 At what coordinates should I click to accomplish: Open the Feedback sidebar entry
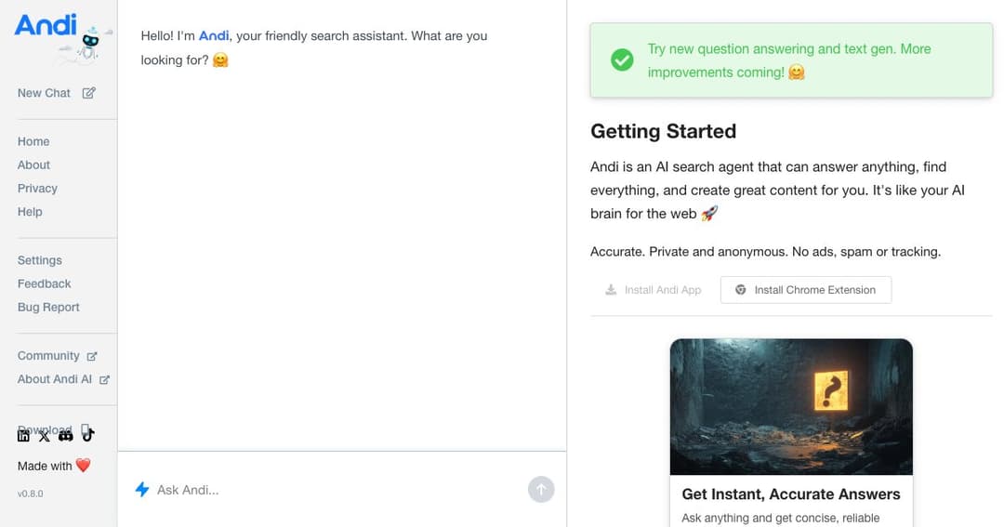(45, 283)
